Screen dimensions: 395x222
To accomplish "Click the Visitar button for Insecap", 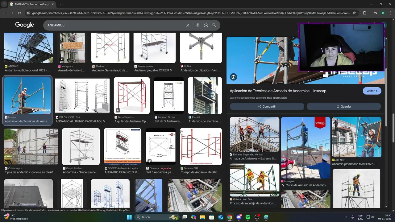I will 372,91.
